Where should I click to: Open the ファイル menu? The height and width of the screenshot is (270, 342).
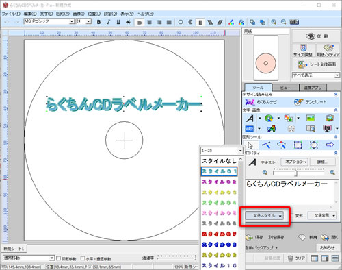pos(11,14)
